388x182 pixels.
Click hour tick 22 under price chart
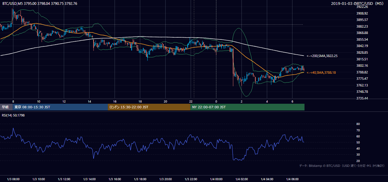tap(191, 101)
